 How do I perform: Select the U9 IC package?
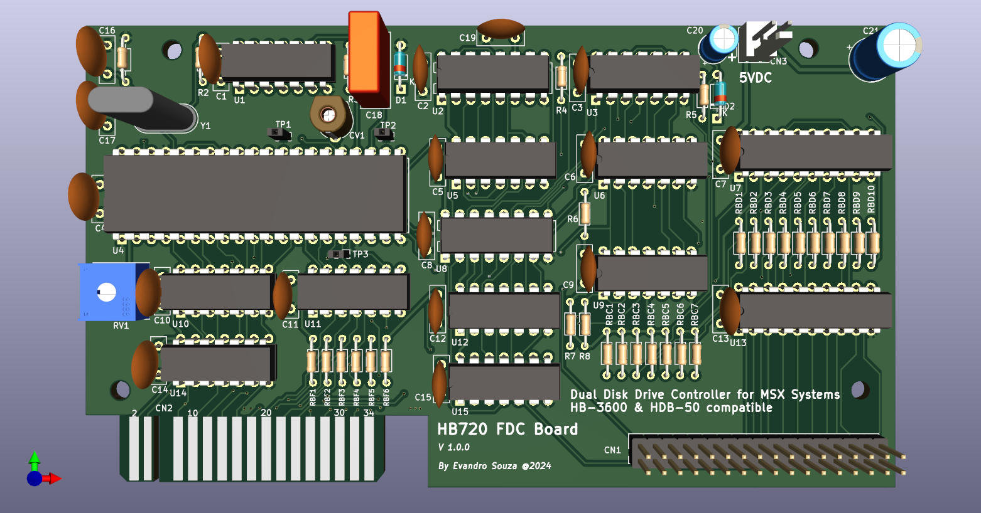(x=652, y=273)
